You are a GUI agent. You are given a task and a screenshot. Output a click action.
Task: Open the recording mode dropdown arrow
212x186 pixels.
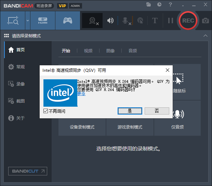click(x=27, y=21)
